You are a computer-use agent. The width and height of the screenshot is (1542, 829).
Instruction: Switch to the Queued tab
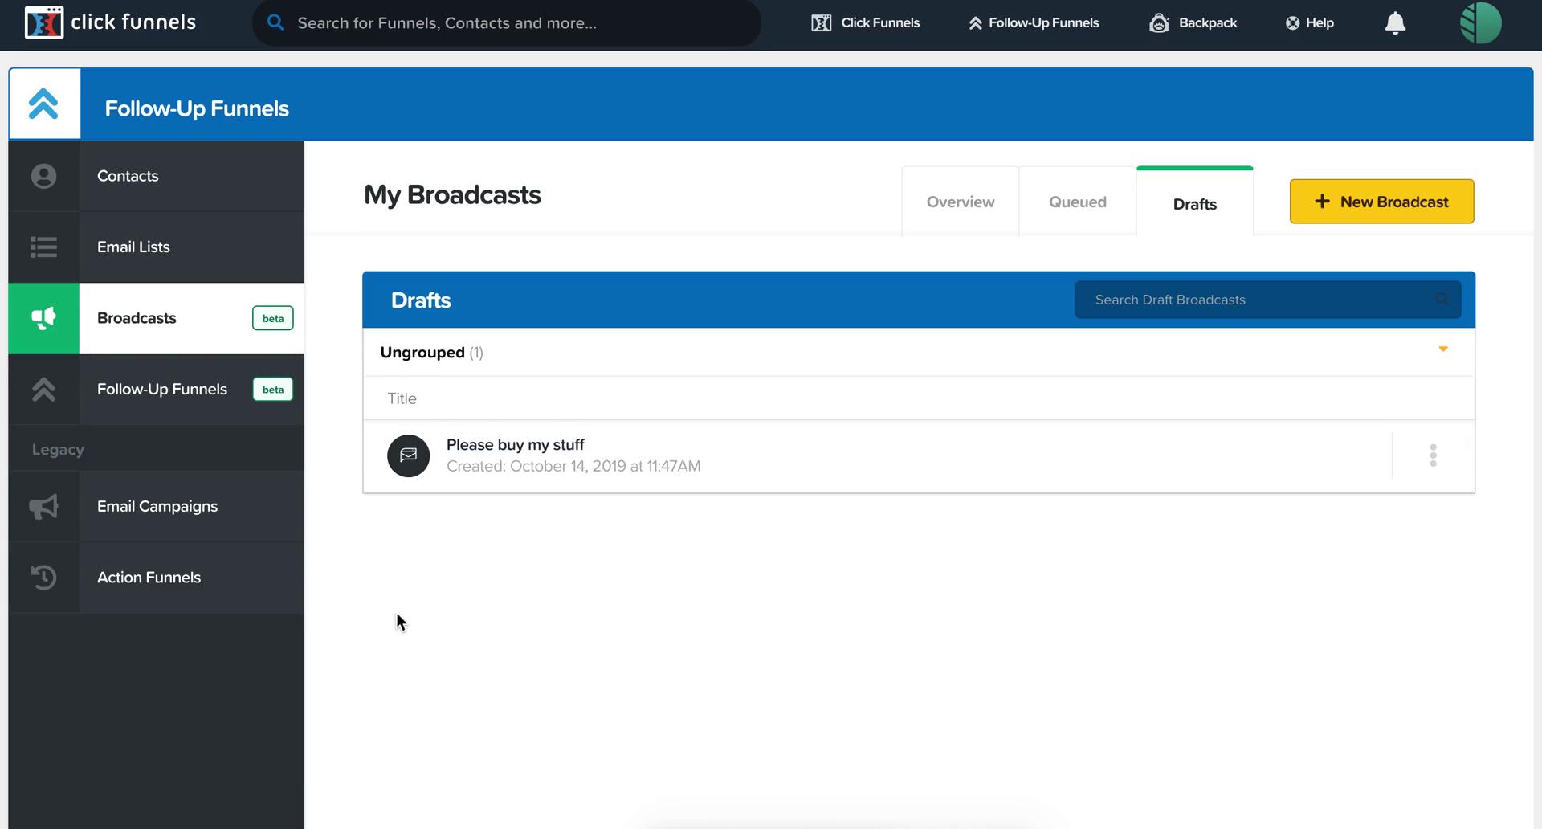tap(1078, 202)
